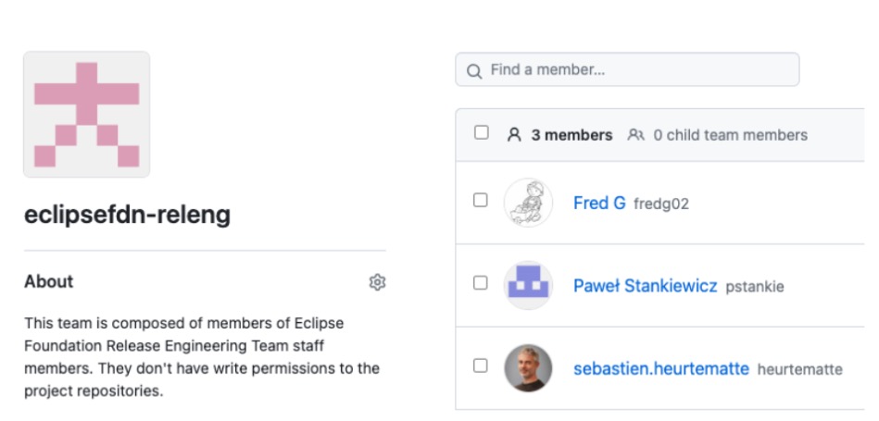Open Fred G's profile avatar
The image size is (879, 421).
(528, 203)
